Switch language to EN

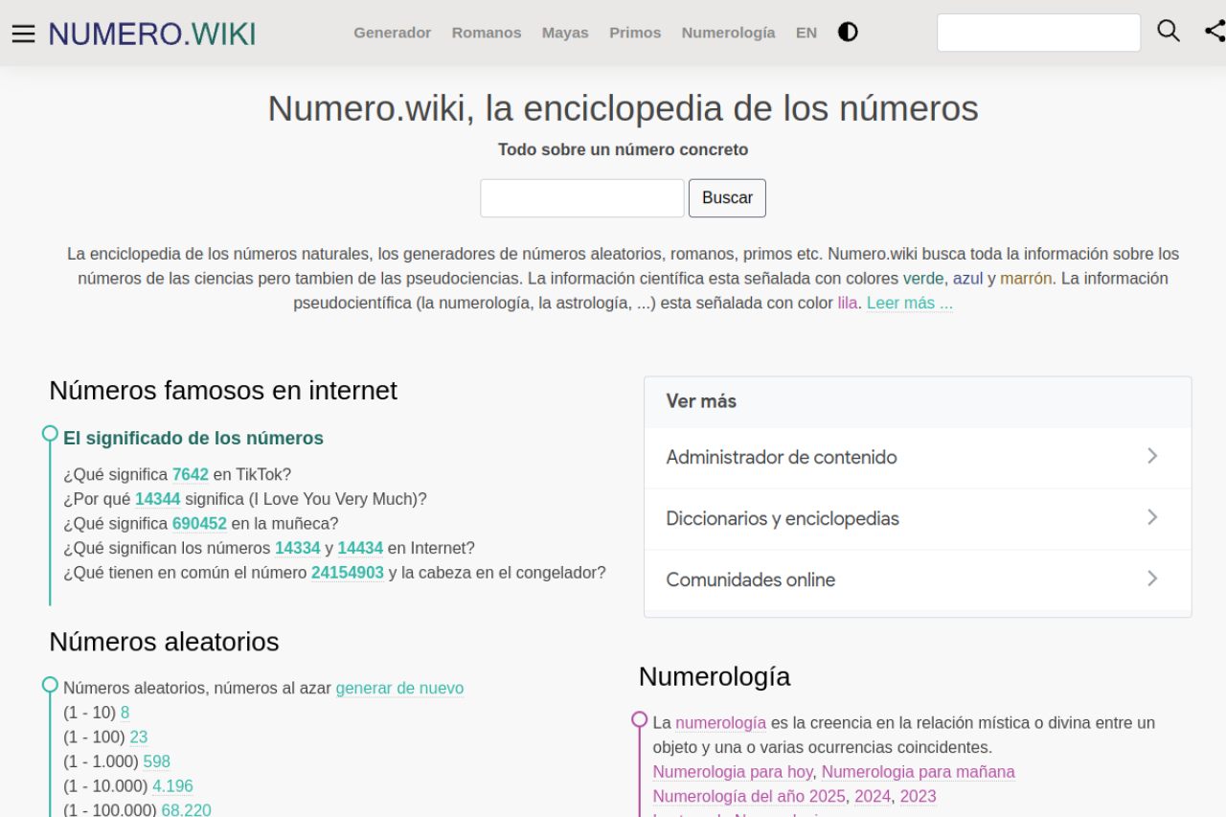(806, 33)
